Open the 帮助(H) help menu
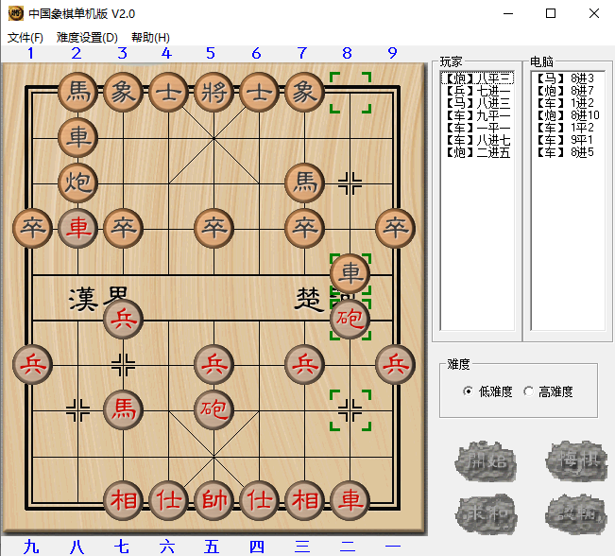 click(x=150, y=38)
